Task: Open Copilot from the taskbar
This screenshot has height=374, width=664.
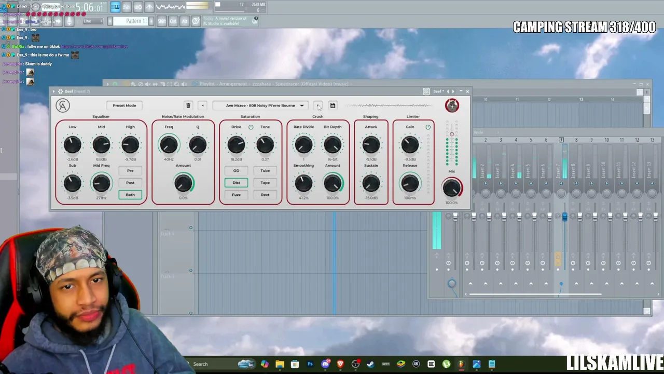Action: pos(265,364)
